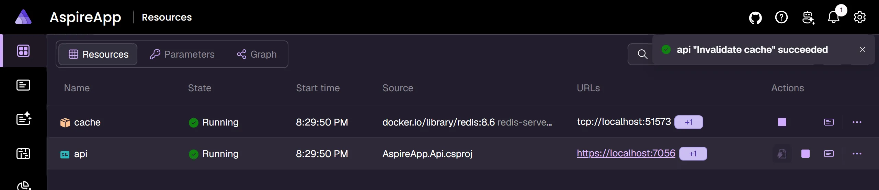View console logs for api
This screenshot has height=190, width=879.
click(x=829, y=154)
